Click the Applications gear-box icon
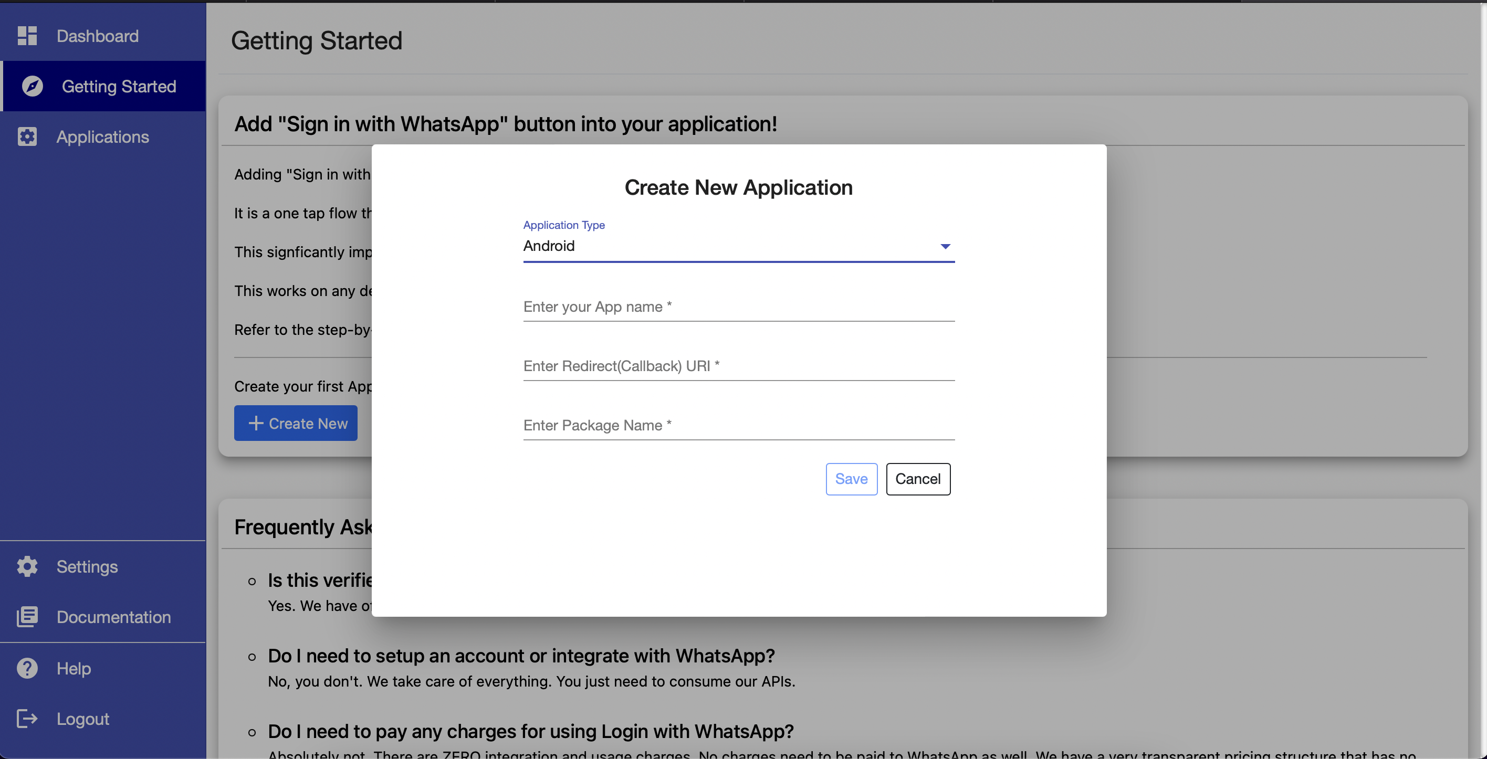This screenshot has width=1487, height=759. tap(27, 137)
